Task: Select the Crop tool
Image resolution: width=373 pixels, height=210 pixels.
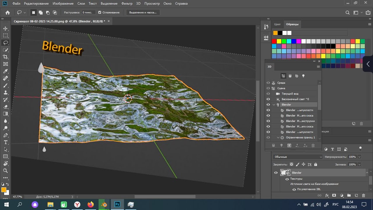Action: (6, 57)
